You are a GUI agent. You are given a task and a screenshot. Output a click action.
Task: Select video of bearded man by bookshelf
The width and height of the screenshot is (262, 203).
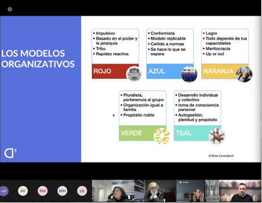click(240, 191)
